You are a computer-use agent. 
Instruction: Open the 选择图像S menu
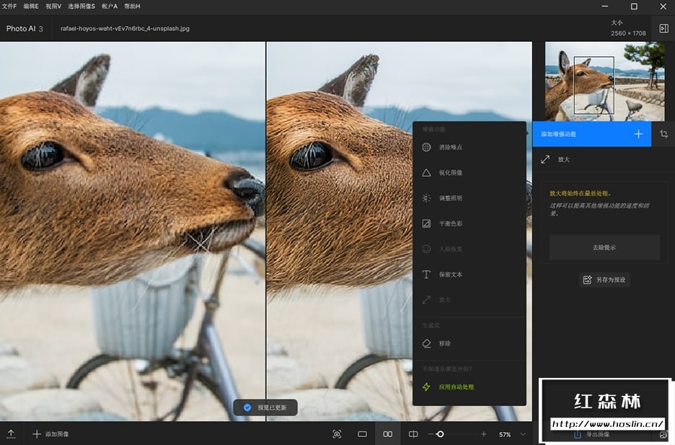click(81, 6)
